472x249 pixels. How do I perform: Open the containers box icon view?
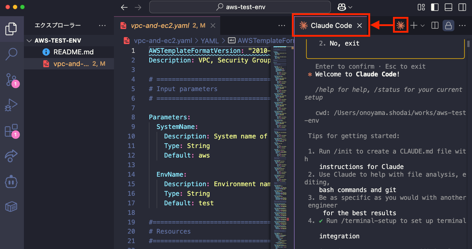11,206
